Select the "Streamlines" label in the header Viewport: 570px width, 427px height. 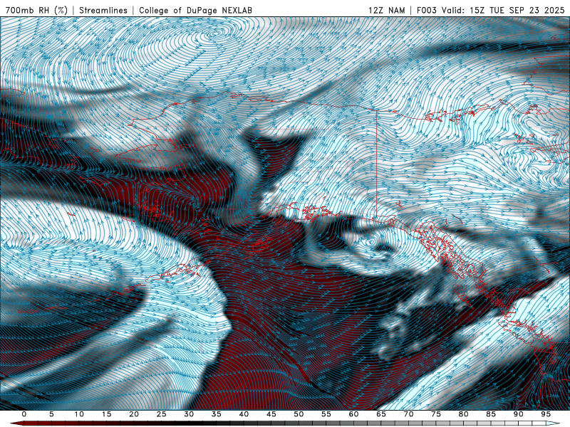coord(103,10)
